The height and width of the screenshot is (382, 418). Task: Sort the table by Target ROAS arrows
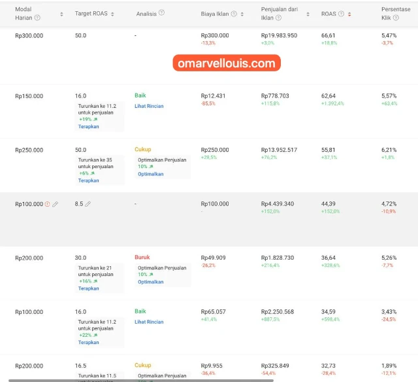(113, 14)
